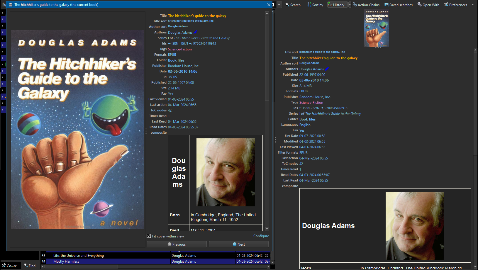Viewport: 478px width, 270px height.
Task: Click the Configure link in the dialog
Action: (261, 236)
